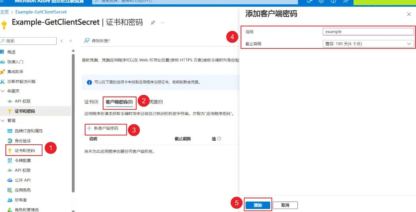Collapse the 收藏夹 section

tap(3, 91)
